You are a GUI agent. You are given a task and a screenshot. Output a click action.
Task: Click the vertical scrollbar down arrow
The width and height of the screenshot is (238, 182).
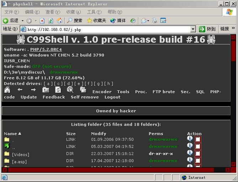233,164
